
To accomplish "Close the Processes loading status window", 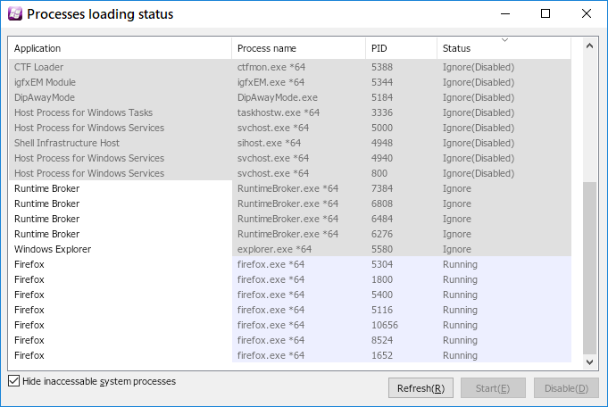I will click(587, 14).
